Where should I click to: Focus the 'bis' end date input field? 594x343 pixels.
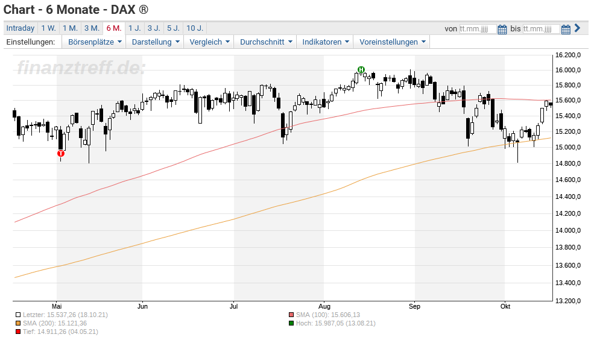[541, 29]
